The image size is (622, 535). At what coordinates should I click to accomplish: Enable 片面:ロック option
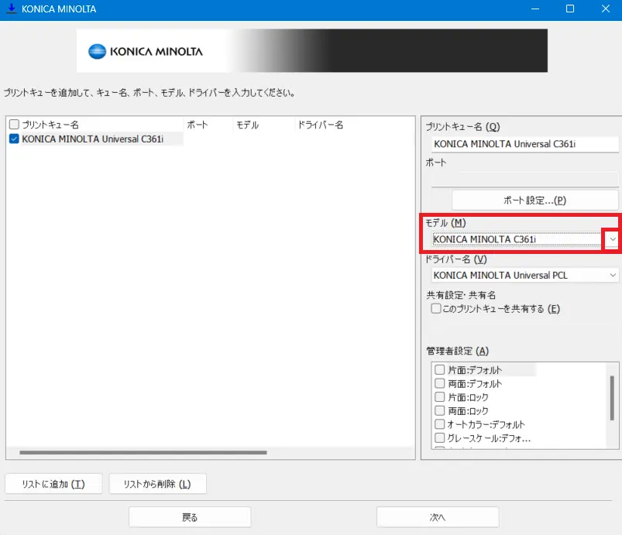click(440, 397)
